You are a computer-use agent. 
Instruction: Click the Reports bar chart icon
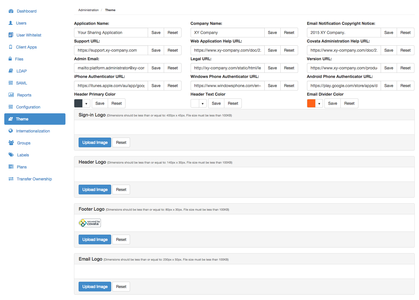pos(11,95)
